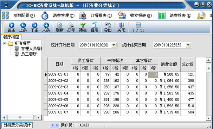213x129 pixels.
Task: Select the row selector for 2009-03-01
Action: (x=46, y=75)
